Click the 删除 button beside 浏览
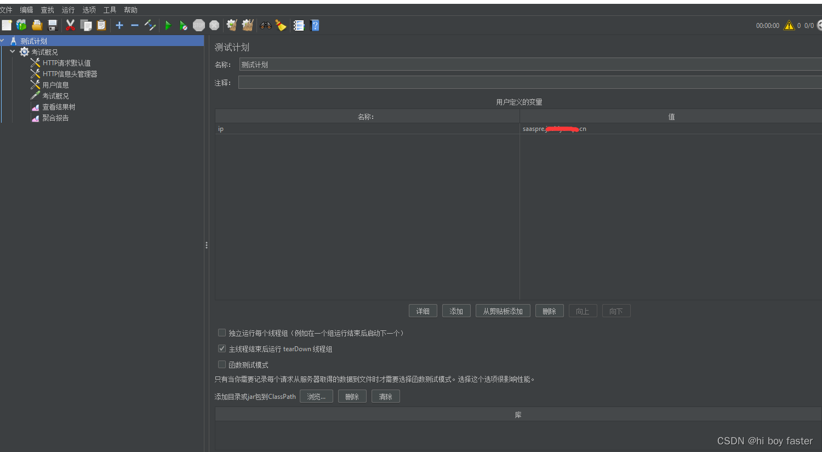Viewport: 822px width, 452px height. tap(352, 397)
